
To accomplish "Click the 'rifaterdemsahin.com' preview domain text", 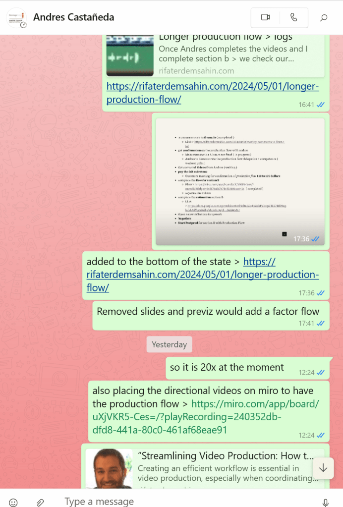I will (196, 71).
